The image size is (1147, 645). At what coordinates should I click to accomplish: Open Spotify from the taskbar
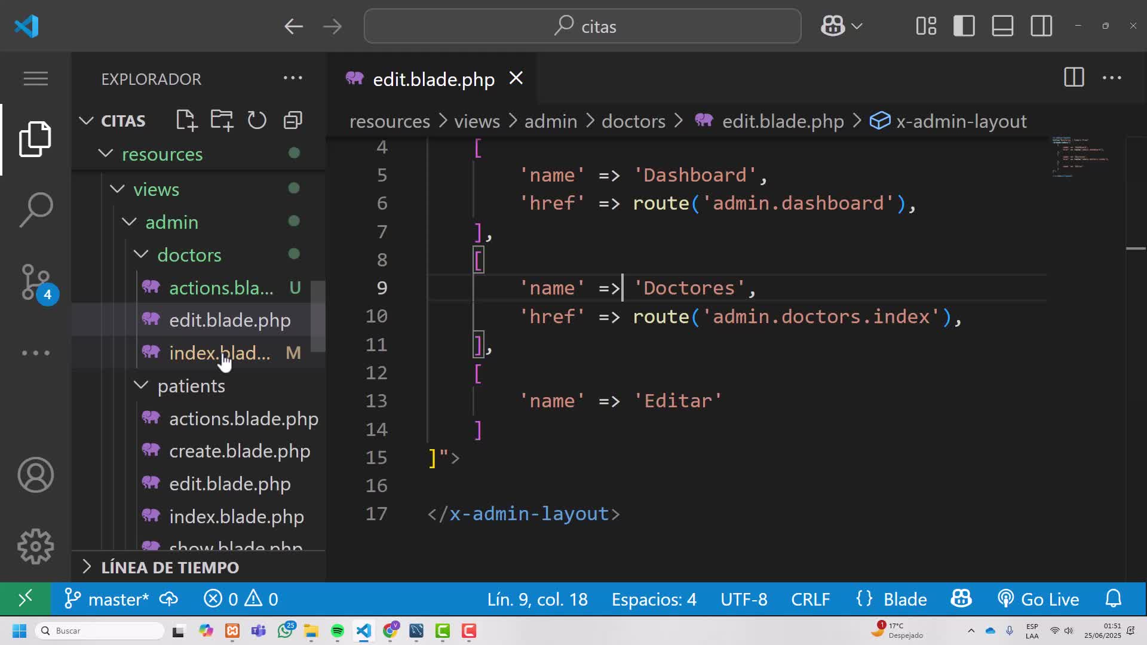point(338,631)
